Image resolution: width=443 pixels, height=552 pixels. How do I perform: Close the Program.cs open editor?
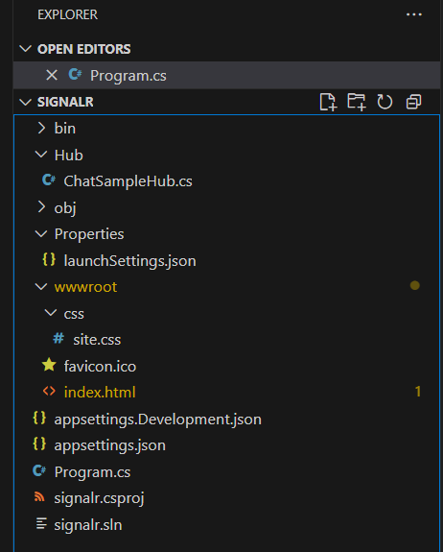pos(52,75)
